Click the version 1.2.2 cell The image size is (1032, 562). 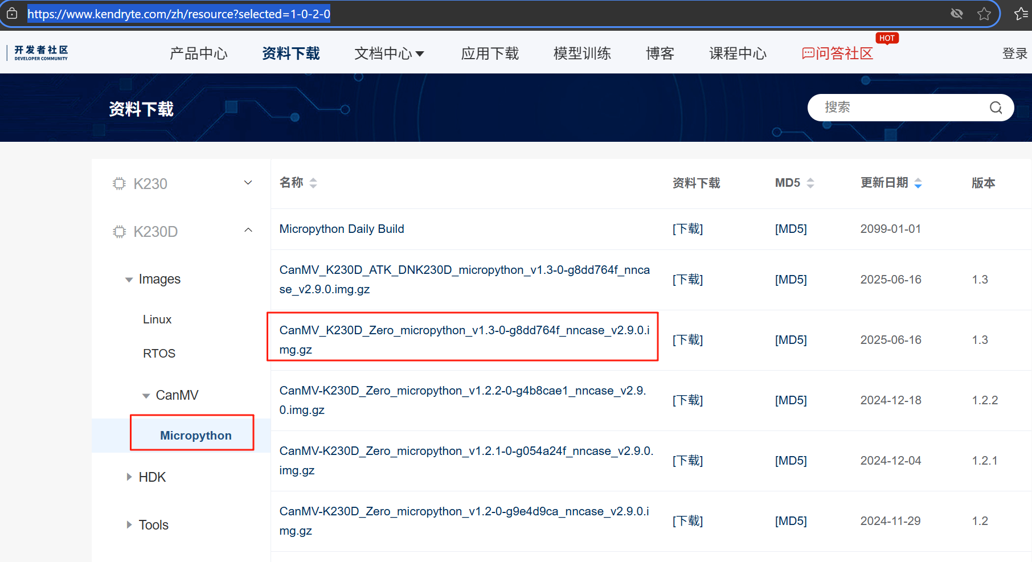[985, 400]
